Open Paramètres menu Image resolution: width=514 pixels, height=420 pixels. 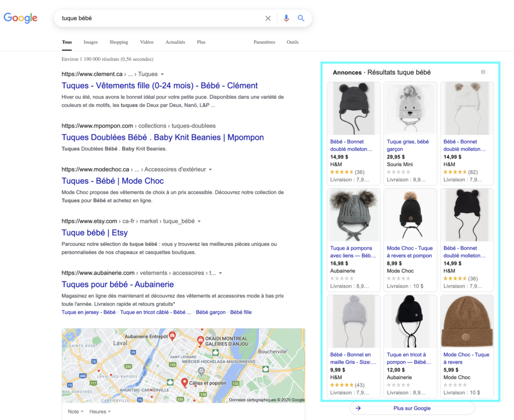264,42
